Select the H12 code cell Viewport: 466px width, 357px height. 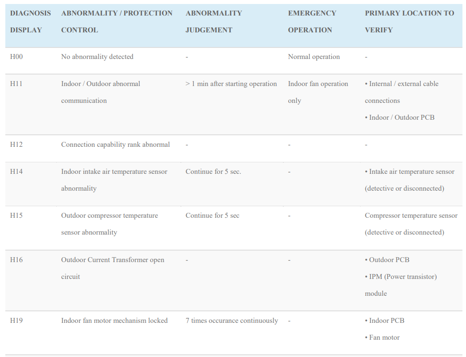(x=16, y=145)
